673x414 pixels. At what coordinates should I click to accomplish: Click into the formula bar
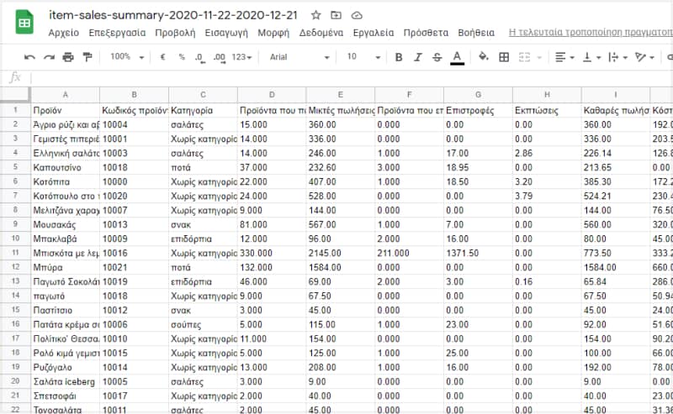[351, 77]
